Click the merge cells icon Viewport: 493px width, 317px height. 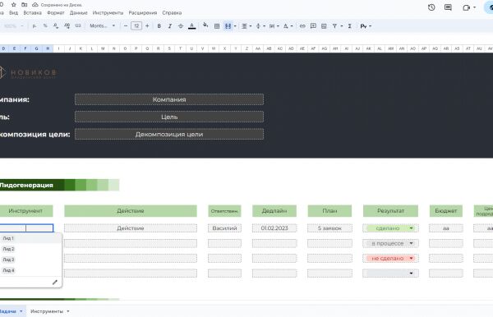pos(228,26)
